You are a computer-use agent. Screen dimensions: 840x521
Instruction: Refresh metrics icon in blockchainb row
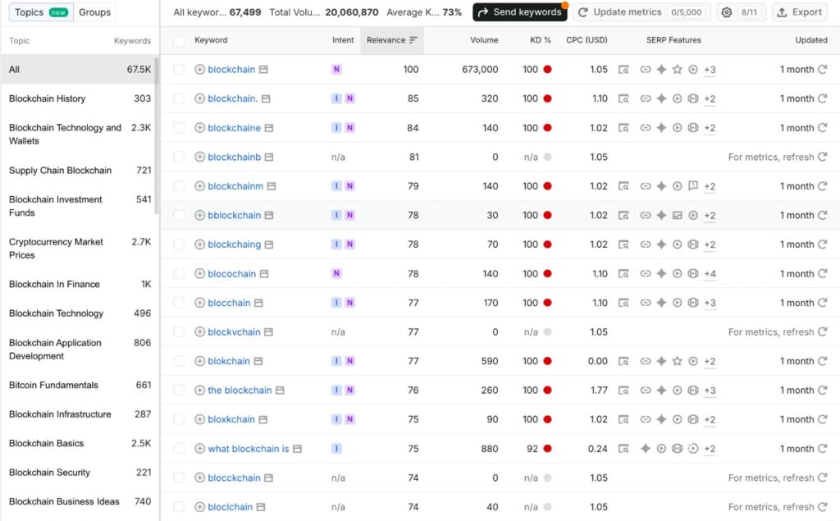coord(822,157)
